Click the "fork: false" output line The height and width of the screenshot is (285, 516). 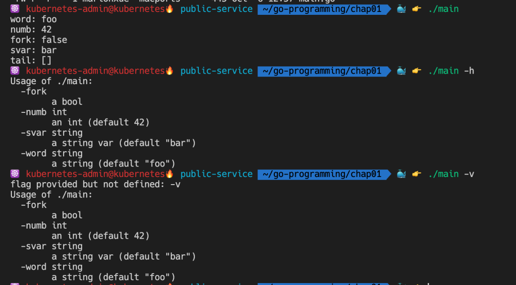click(39, 40)
